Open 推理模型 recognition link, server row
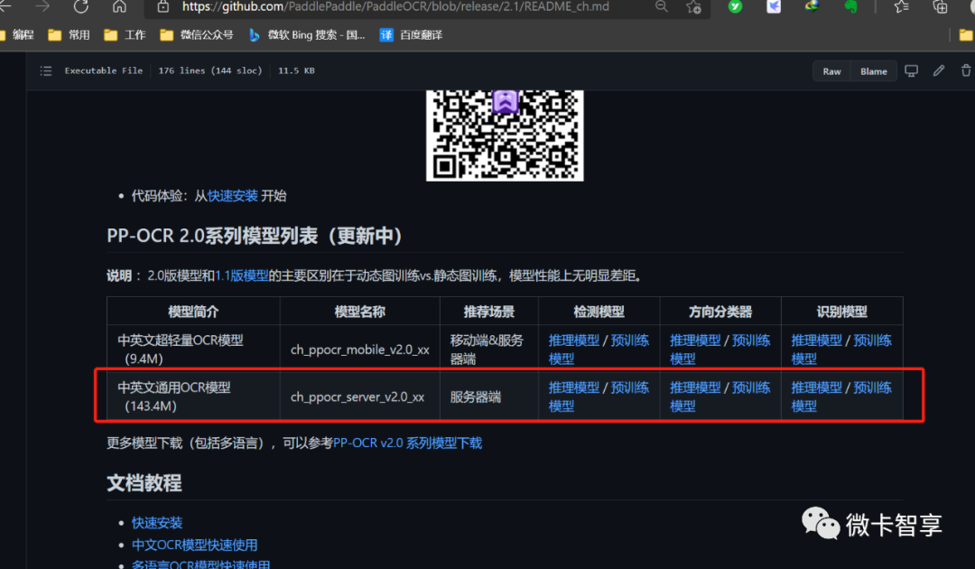 pos(816,387)
